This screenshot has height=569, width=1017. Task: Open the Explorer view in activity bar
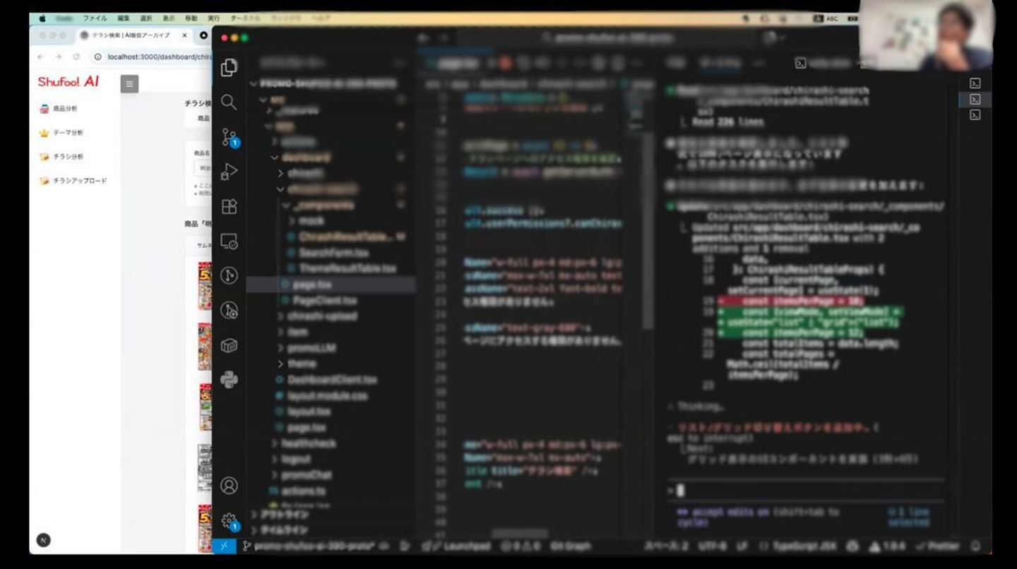(x=229, y=68)
